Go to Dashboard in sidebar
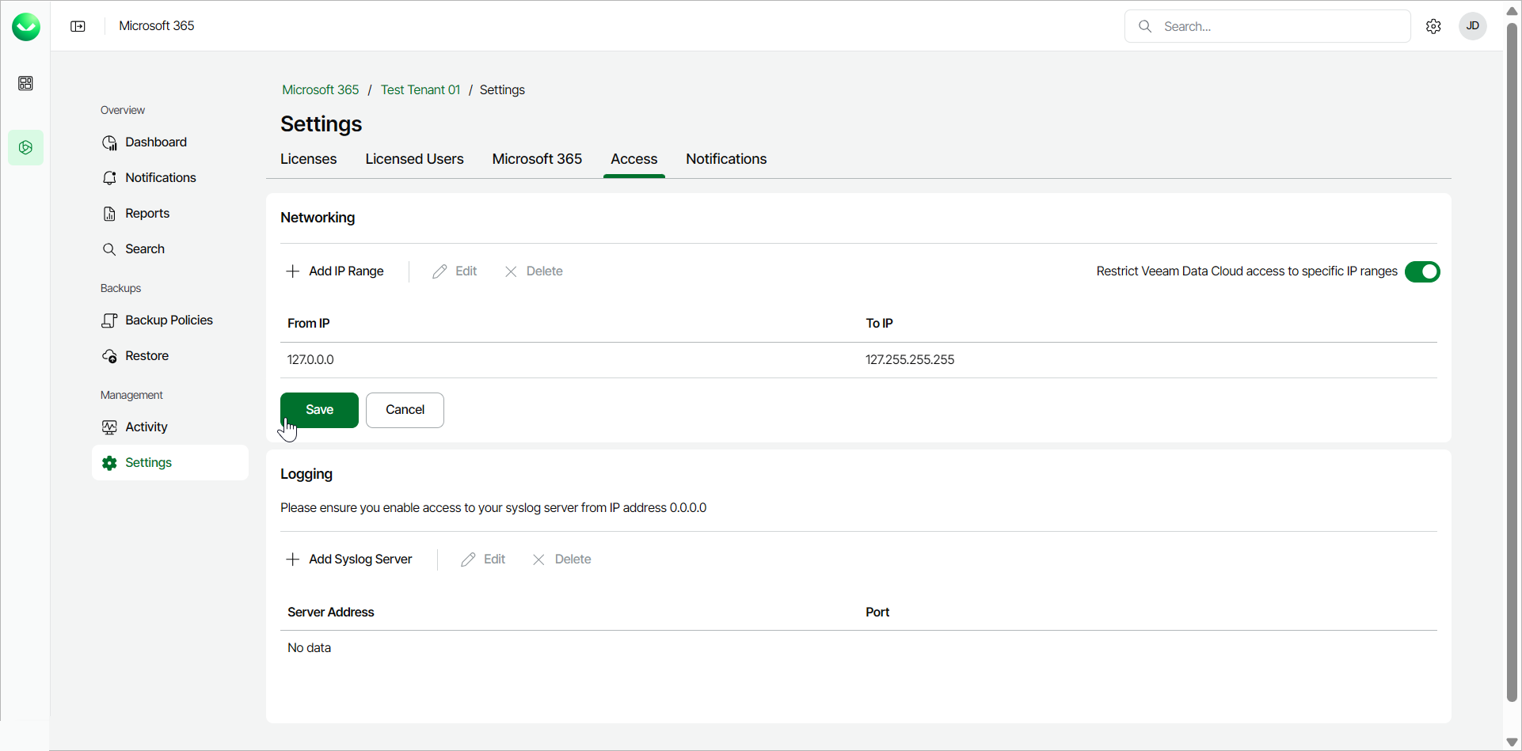 (x=155, y=142)
